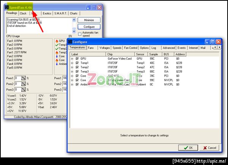Viewport: 228px width, 165px height.
Task: Uncheck the Temp3 row checkbox
Action: click(x=77, y=72)
